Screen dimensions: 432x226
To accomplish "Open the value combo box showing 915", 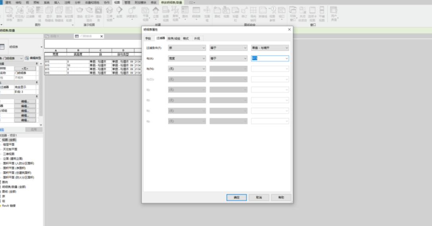I will pyautogui.click(x=270, y=58).
